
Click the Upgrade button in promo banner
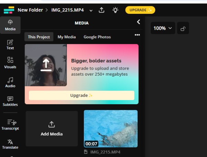click(81, 95)
